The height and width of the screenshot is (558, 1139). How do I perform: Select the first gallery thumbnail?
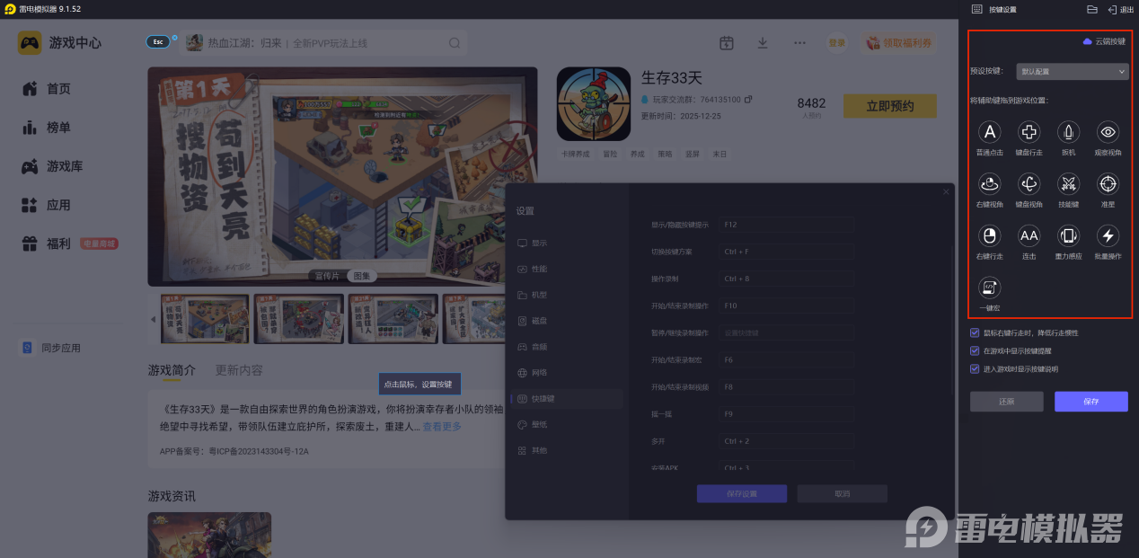(x=206, y=319)
